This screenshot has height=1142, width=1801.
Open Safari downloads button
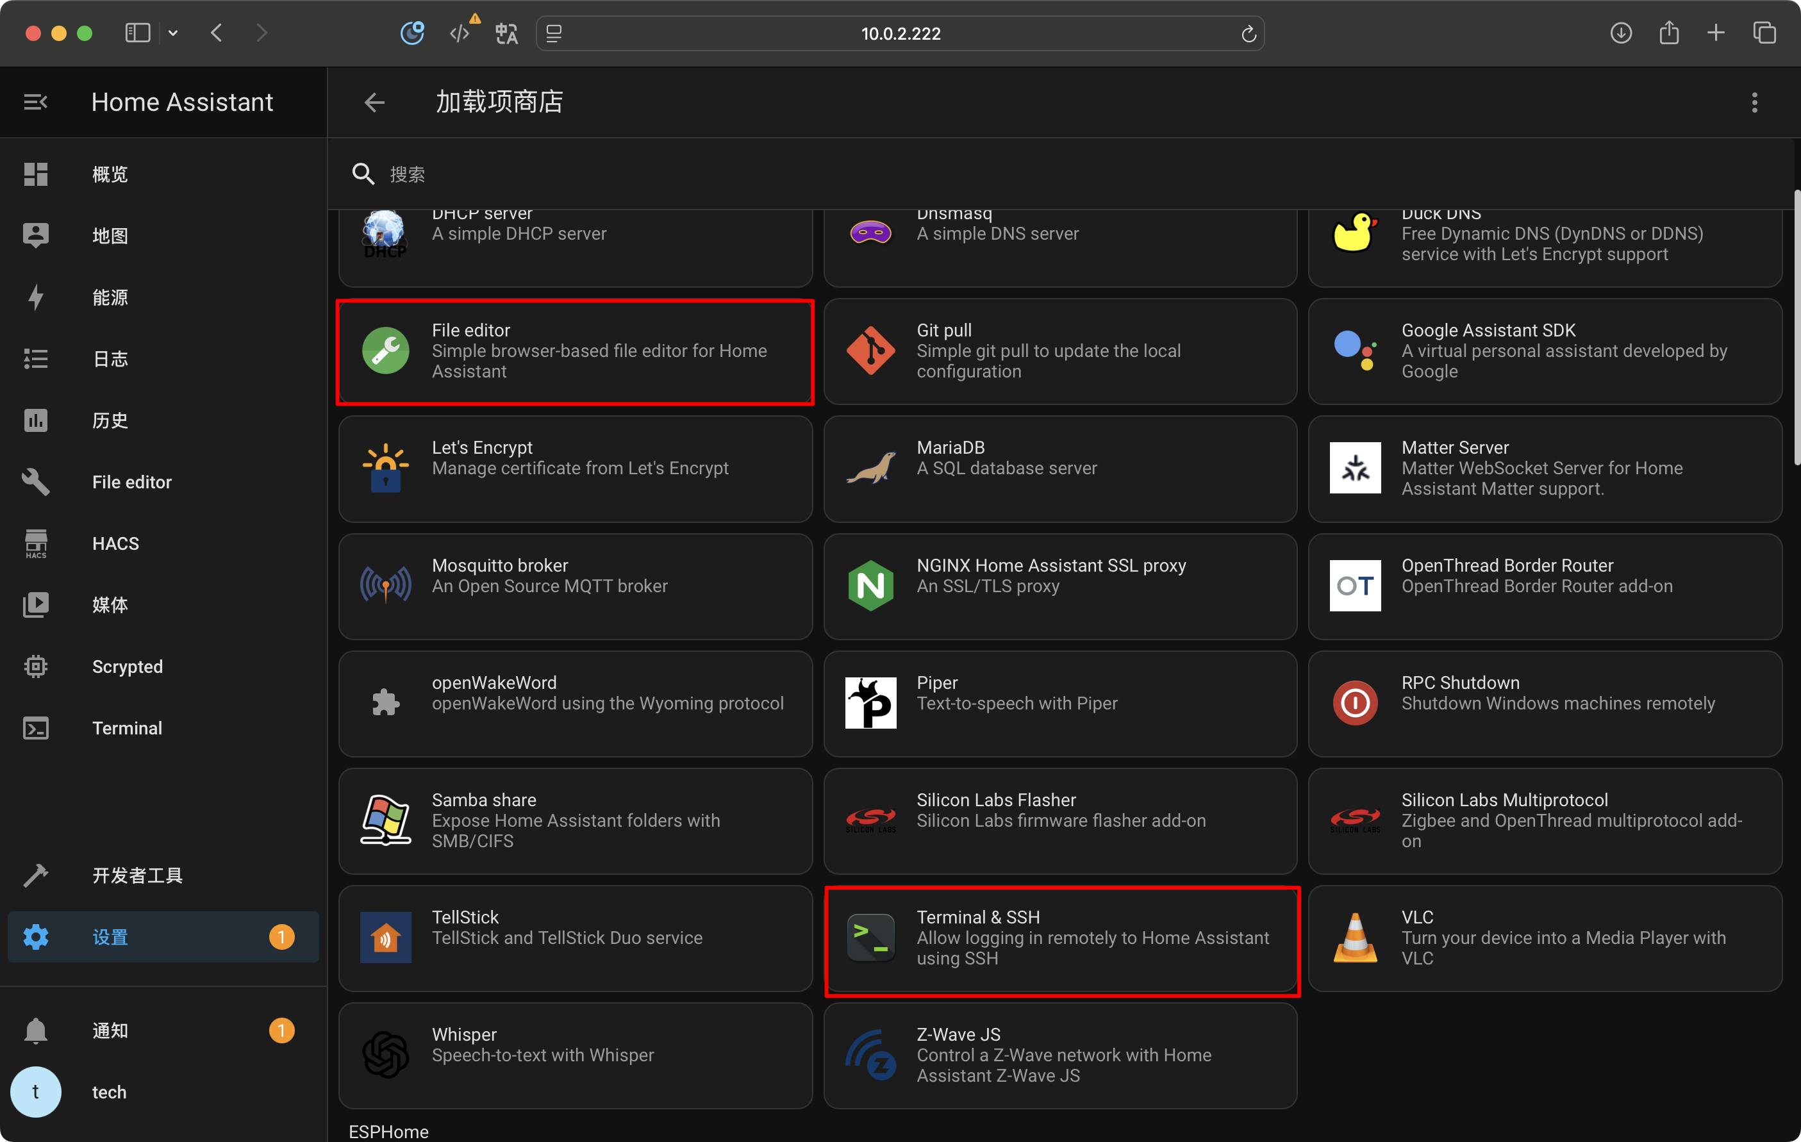coord(1620,33)
